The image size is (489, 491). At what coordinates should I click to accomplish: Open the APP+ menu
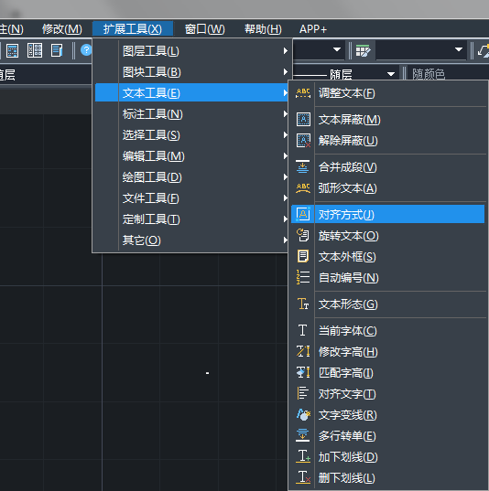(x=313, y=29)
